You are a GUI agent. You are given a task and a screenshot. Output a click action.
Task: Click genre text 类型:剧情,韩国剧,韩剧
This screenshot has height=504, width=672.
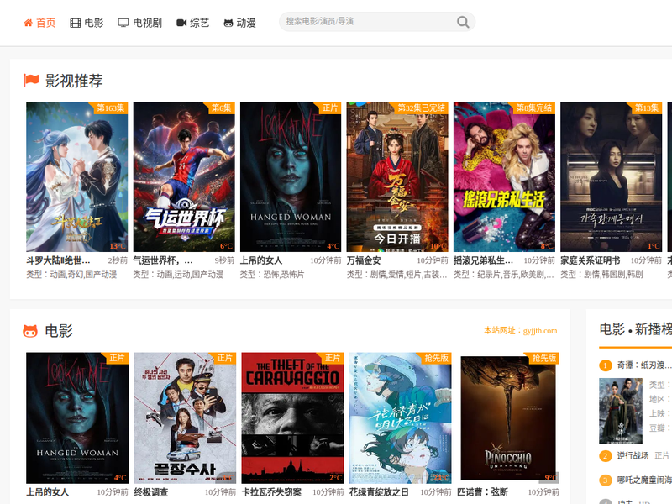coord(601,275)
